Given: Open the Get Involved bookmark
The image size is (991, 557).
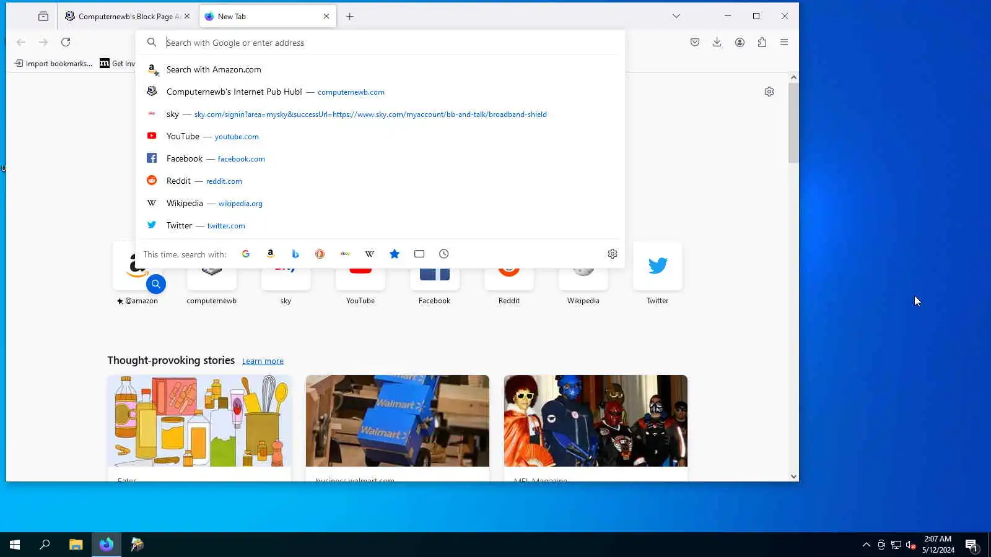Looking at the screenshot, I should coord(117,64).
